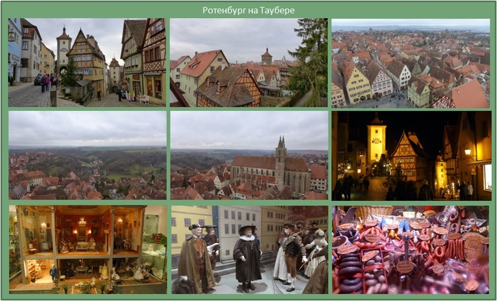Open the sausage market stall photo
The height and width of the screenshot is (301, 497).
click(x=411, y=249)
